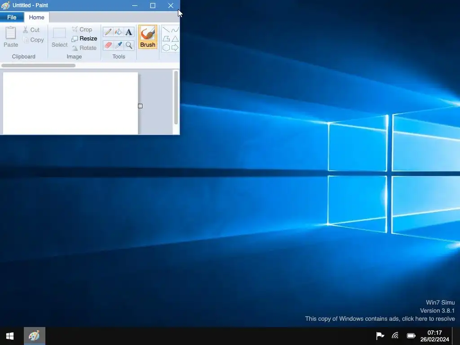This screenshot has width=460, height=345.
Task: Maximize the Paint window
Action: pyautogui.click(x=153, y=5)
